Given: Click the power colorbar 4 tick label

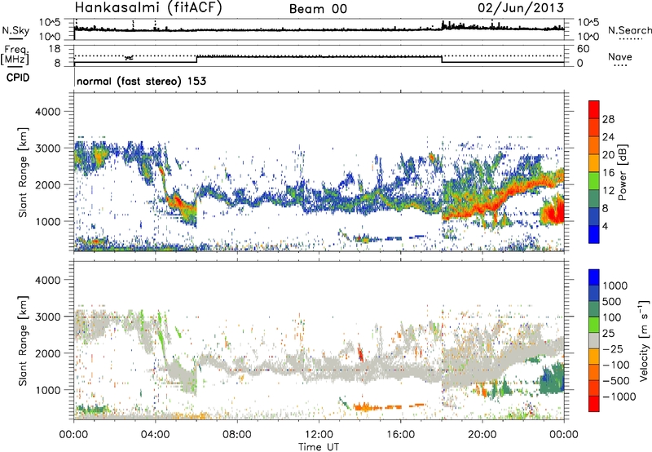Looking at the screenshot, I should tap(605, 226).
